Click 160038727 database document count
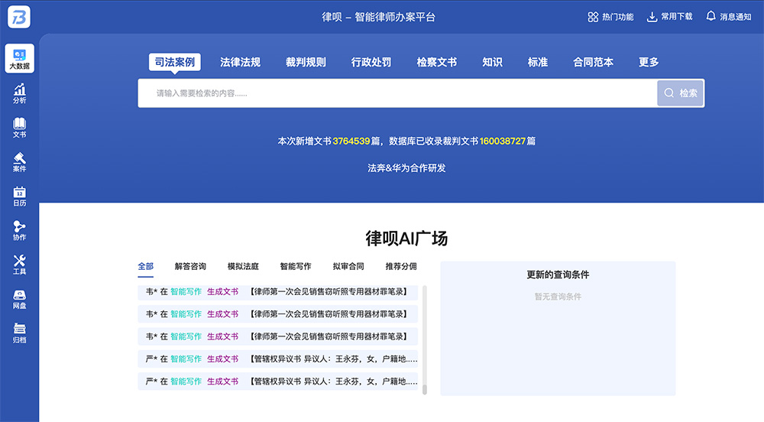The height and width of the screenshot is (422, 764). pyautogui.click(x=503, y=141)
